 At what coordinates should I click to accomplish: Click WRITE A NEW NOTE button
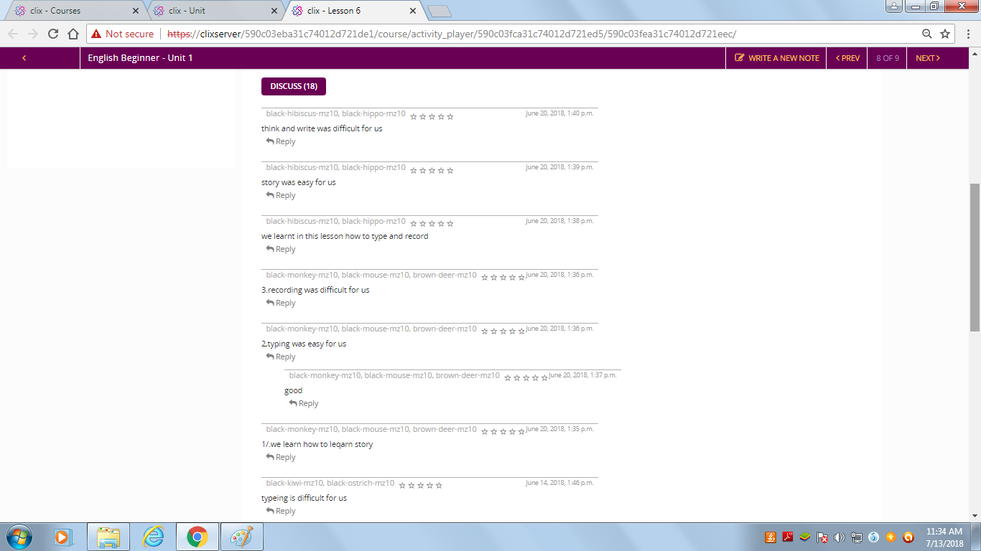point(776,58)
